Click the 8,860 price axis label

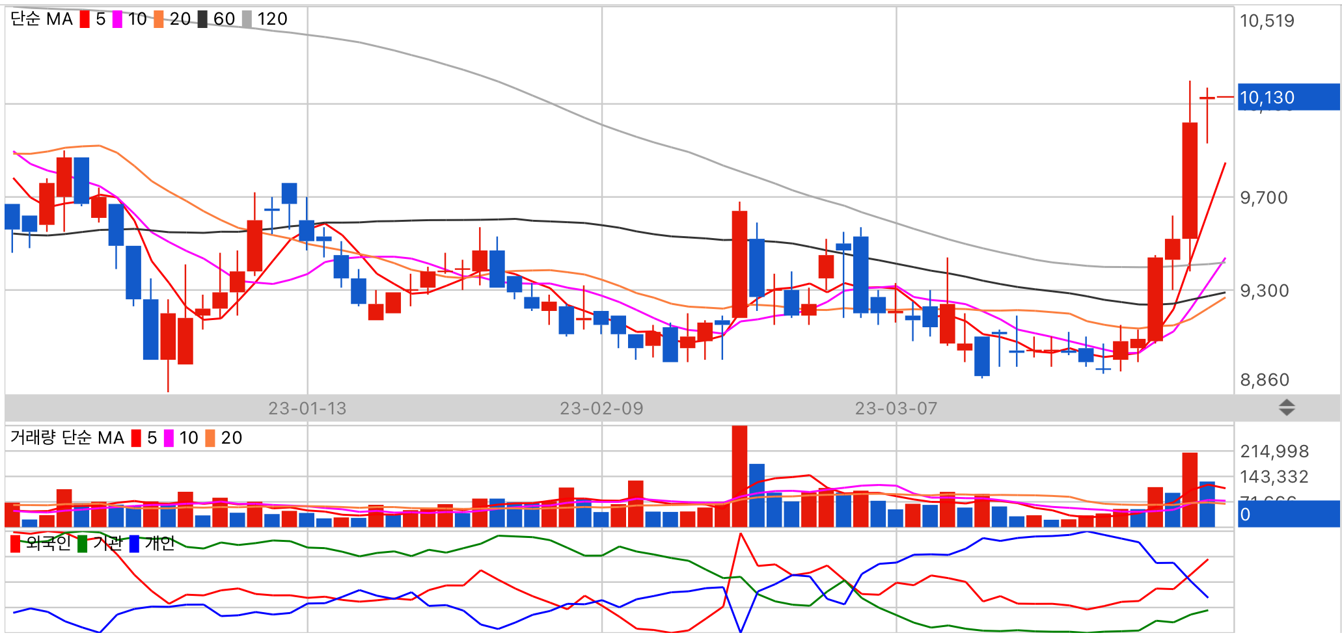(x=1264, y=380)
